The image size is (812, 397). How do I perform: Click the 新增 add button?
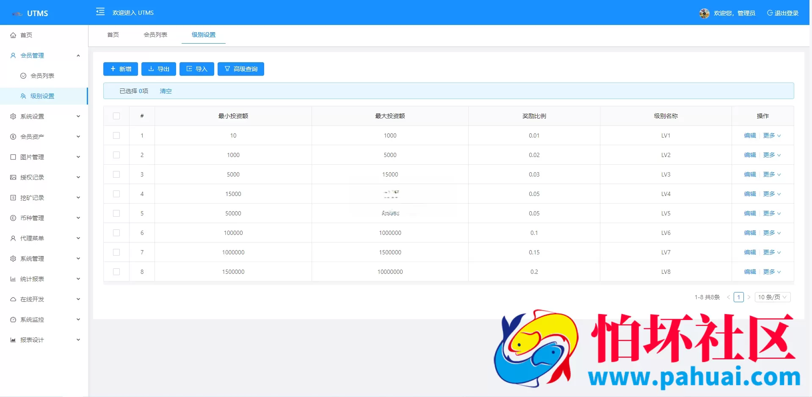(121, 69)
